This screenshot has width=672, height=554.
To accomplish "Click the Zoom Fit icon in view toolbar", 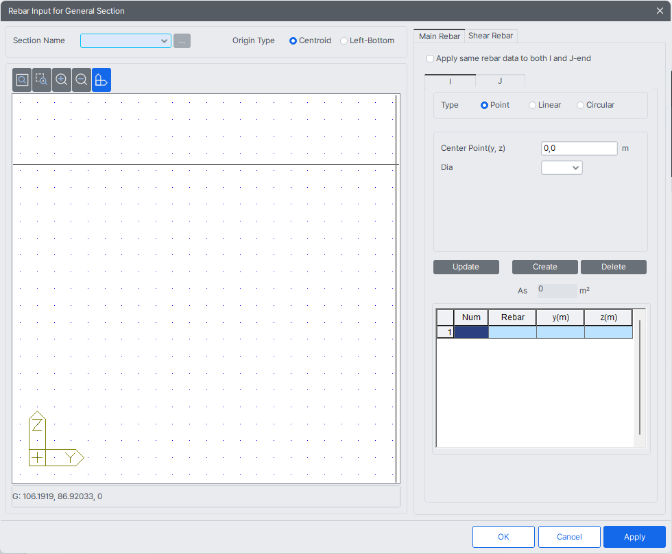I will pyautogui.click(x=22, y=80).
